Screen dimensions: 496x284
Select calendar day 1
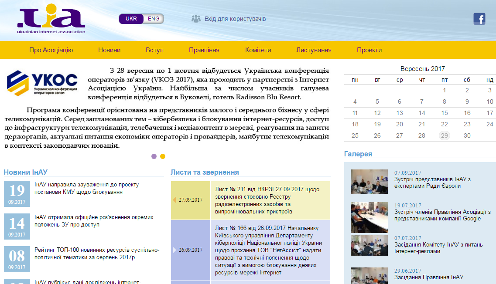445,90
